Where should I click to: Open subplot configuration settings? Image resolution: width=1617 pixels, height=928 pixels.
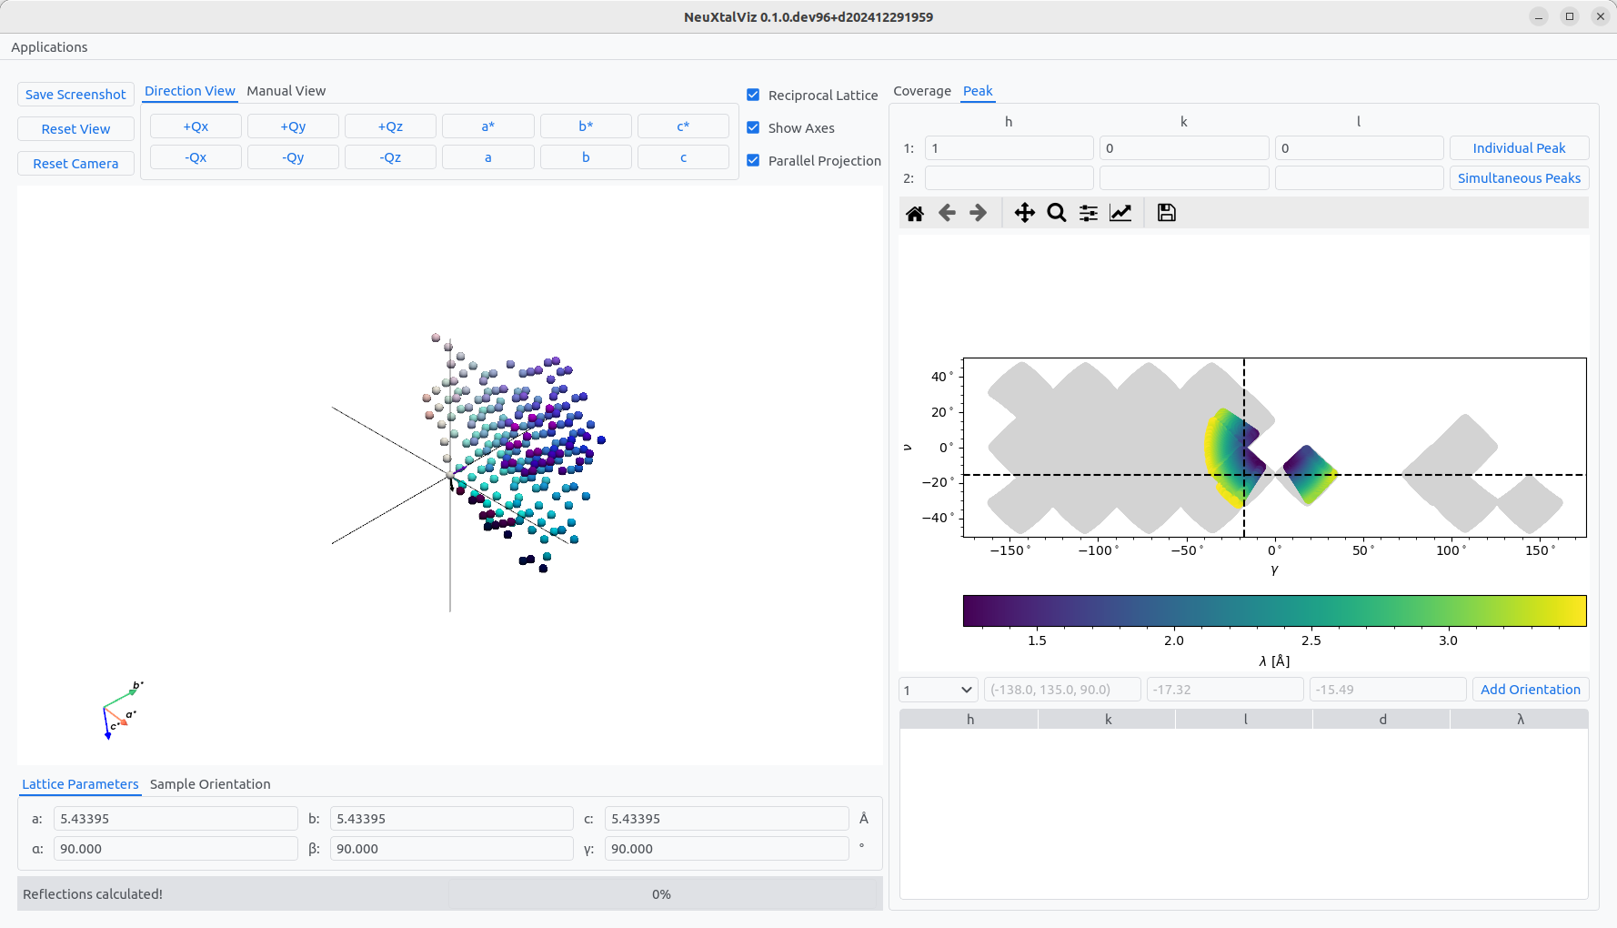(1088, 212)
